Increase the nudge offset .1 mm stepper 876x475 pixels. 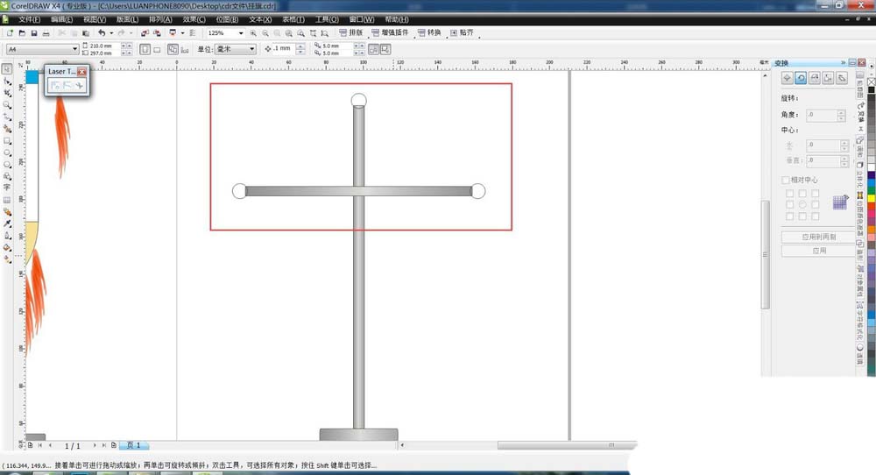tap(300, 46)
